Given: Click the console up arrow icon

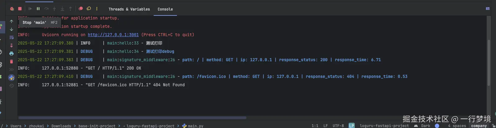Looking at the screenshot, I should [x=11, y=21].
